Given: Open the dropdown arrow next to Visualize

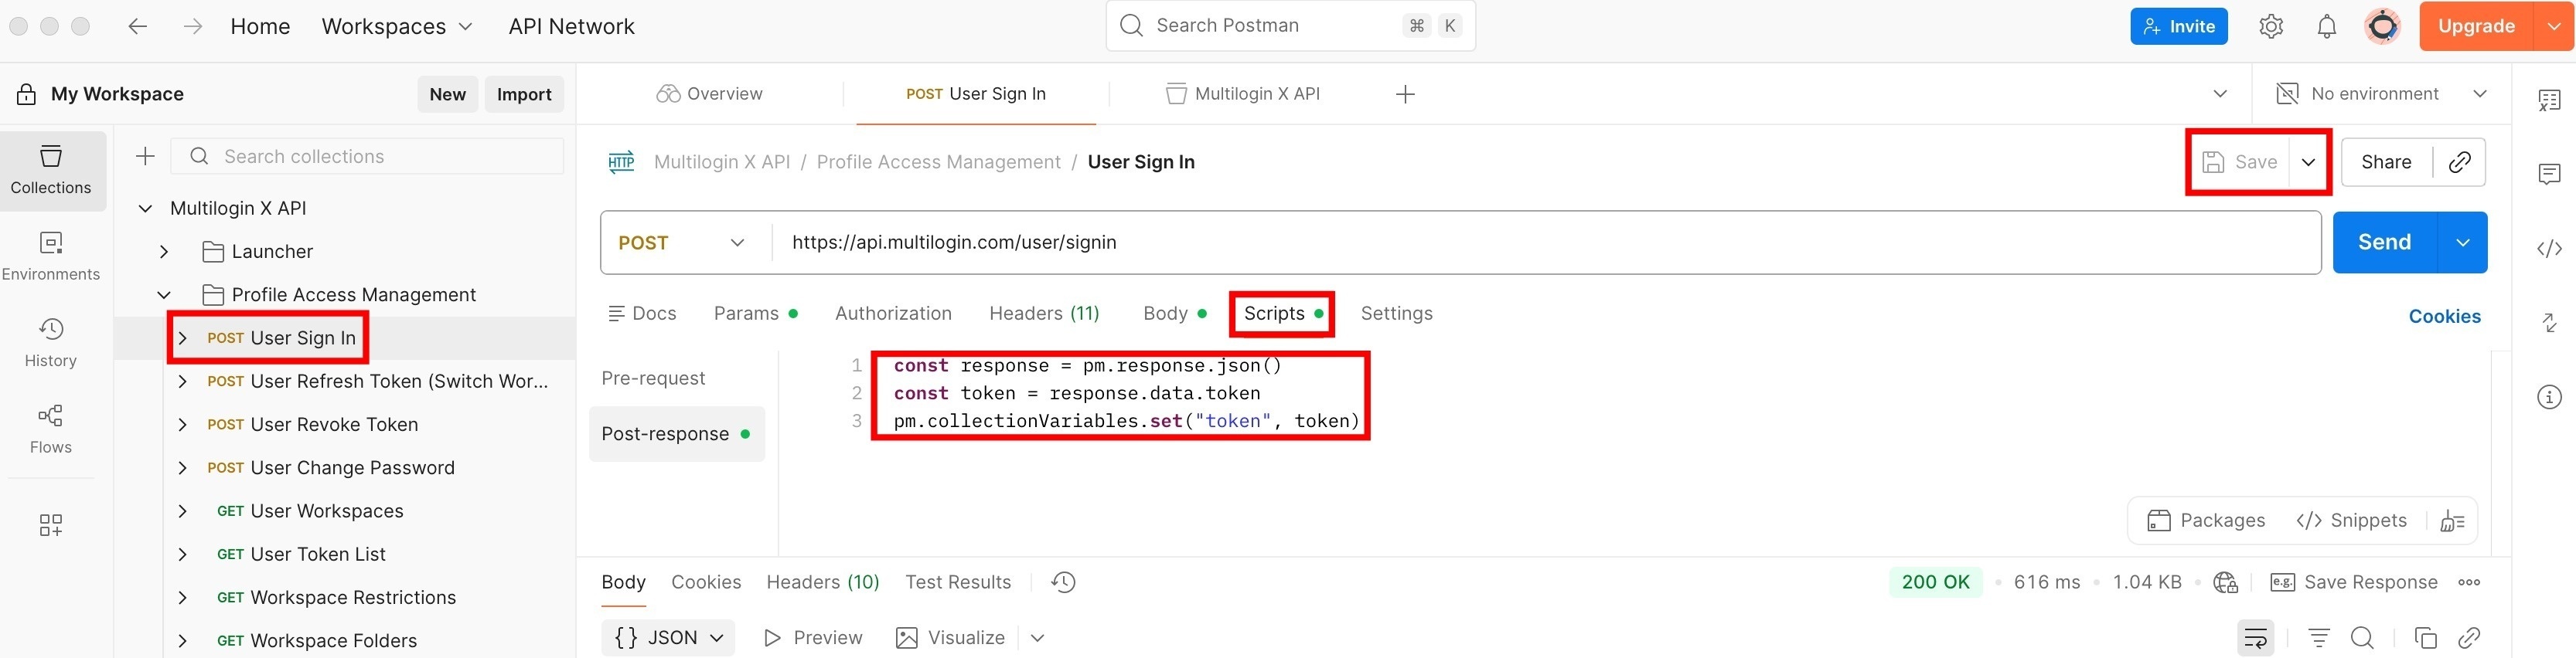Looking at the screenshot, I should tap(1037, 638).
